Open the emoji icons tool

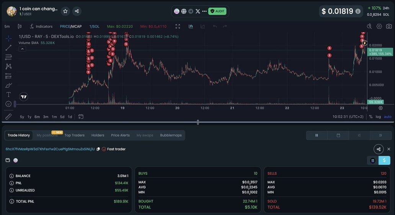click(x=8, y=104)
